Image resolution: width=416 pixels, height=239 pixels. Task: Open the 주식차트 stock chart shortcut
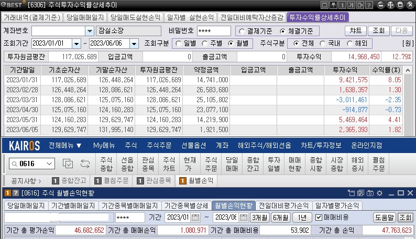[x=169, y=164]
